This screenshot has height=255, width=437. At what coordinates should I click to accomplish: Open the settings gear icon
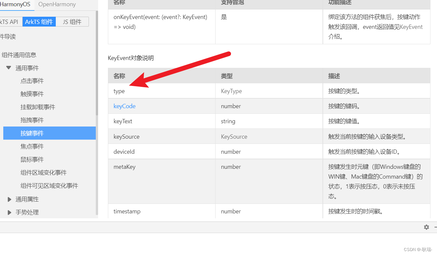pyautogui.click(x=426, y=227)
